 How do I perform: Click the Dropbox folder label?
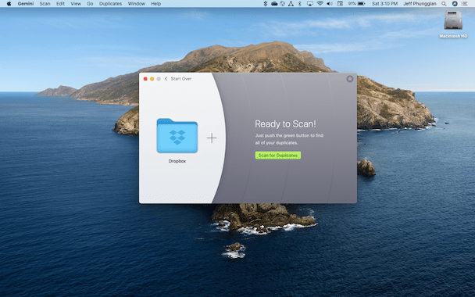[177, 161]
